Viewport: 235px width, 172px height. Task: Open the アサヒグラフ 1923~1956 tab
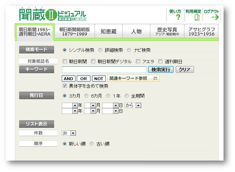(x=201, y=31)
